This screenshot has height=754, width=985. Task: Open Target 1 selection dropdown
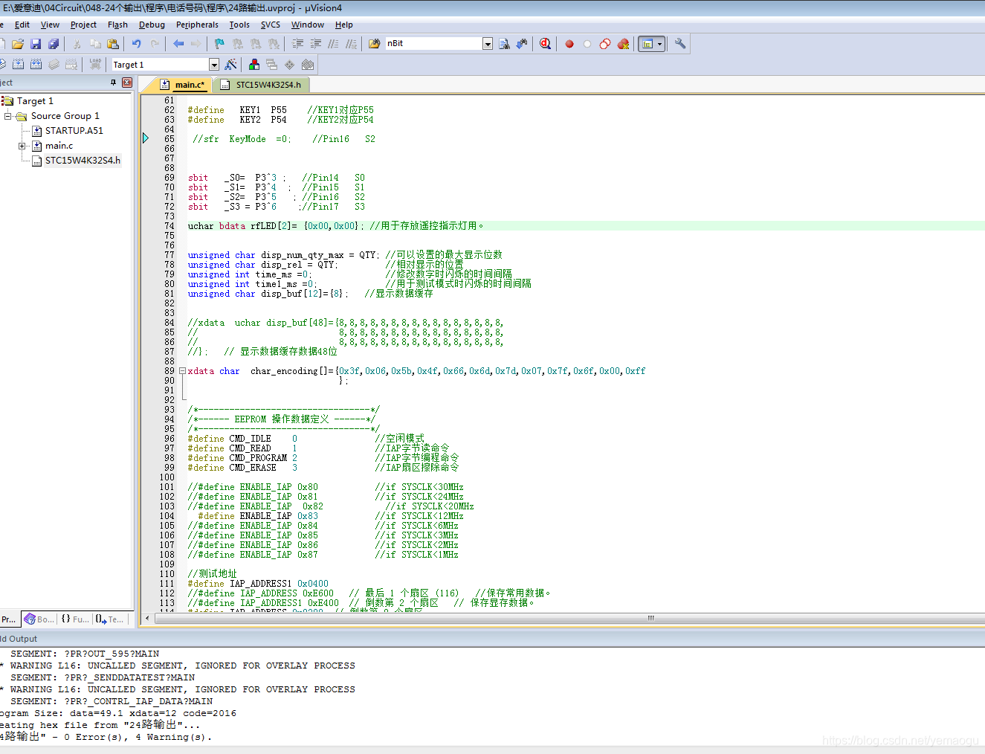(214, 65)
